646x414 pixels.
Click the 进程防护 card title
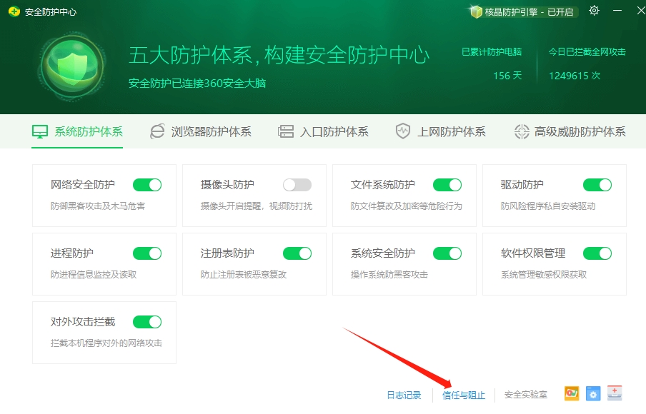click(x=72, y=253)
